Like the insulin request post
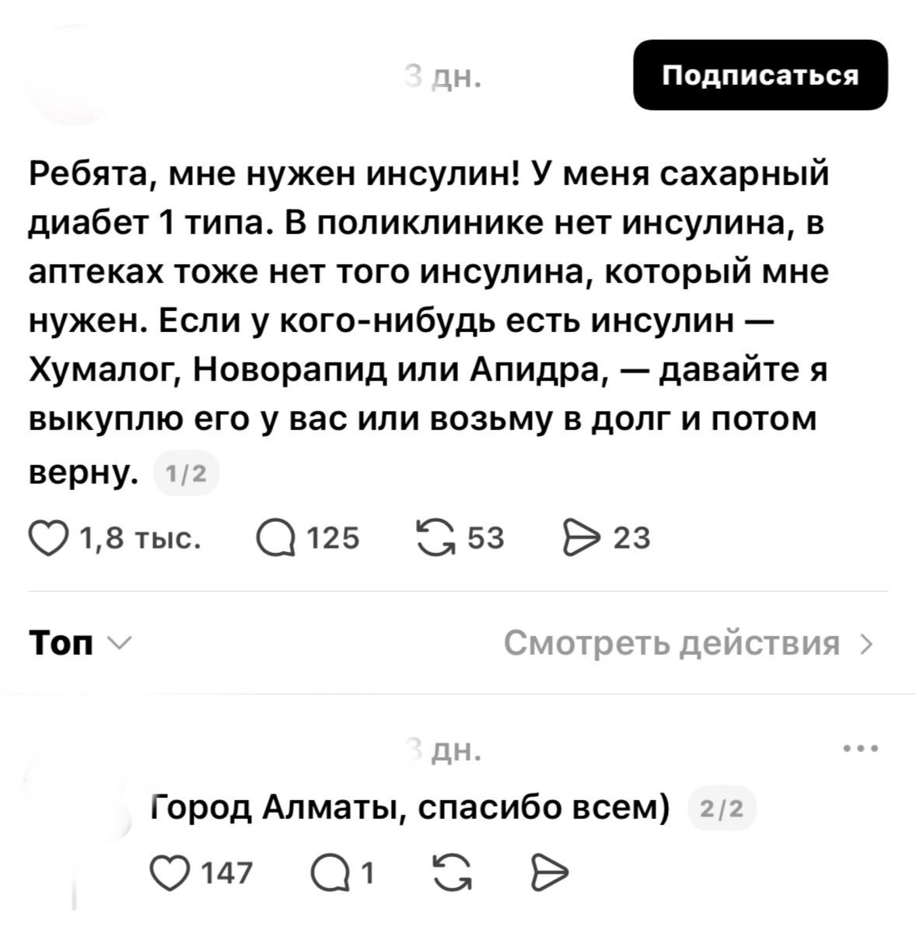 coord(49,538)
